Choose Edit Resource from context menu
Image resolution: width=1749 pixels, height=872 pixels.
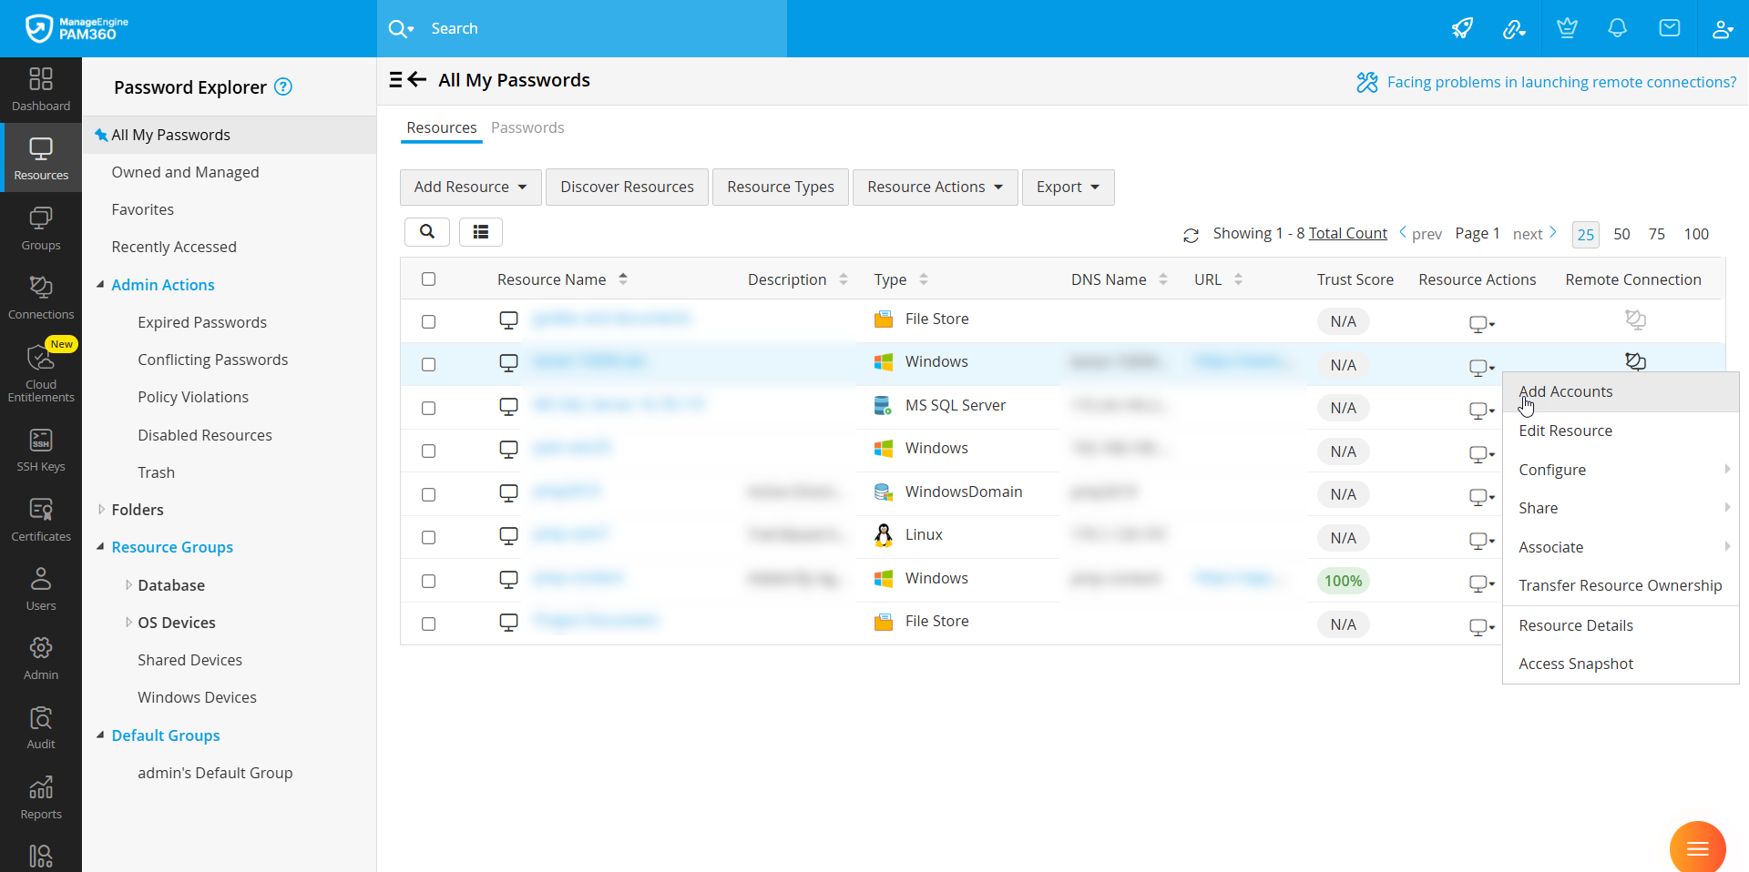click(1565, 431)
